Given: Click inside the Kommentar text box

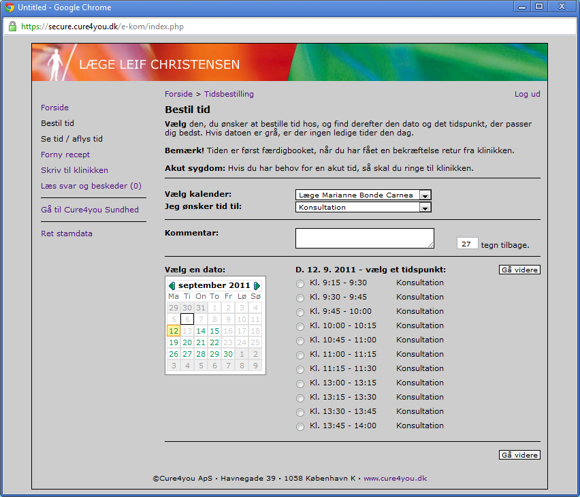Looking at the screenshot, I should point(365,238).
